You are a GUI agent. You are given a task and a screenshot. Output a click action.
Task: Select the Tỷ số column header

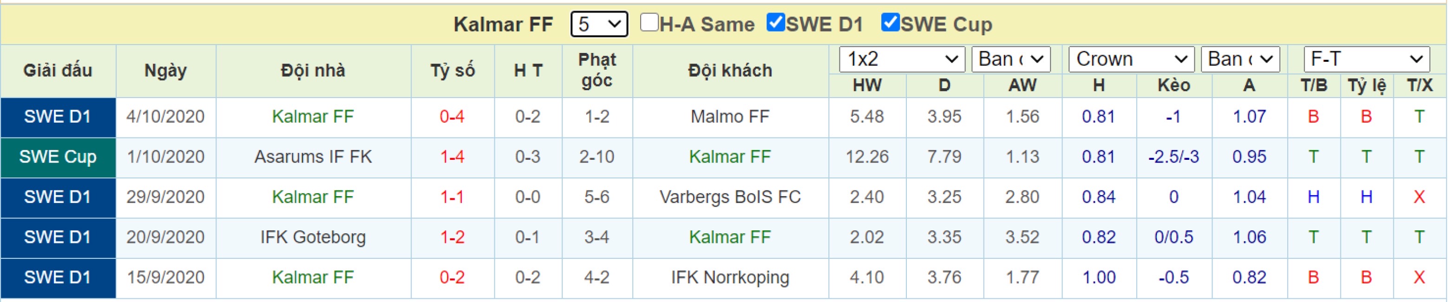click(x=452, y=71)
